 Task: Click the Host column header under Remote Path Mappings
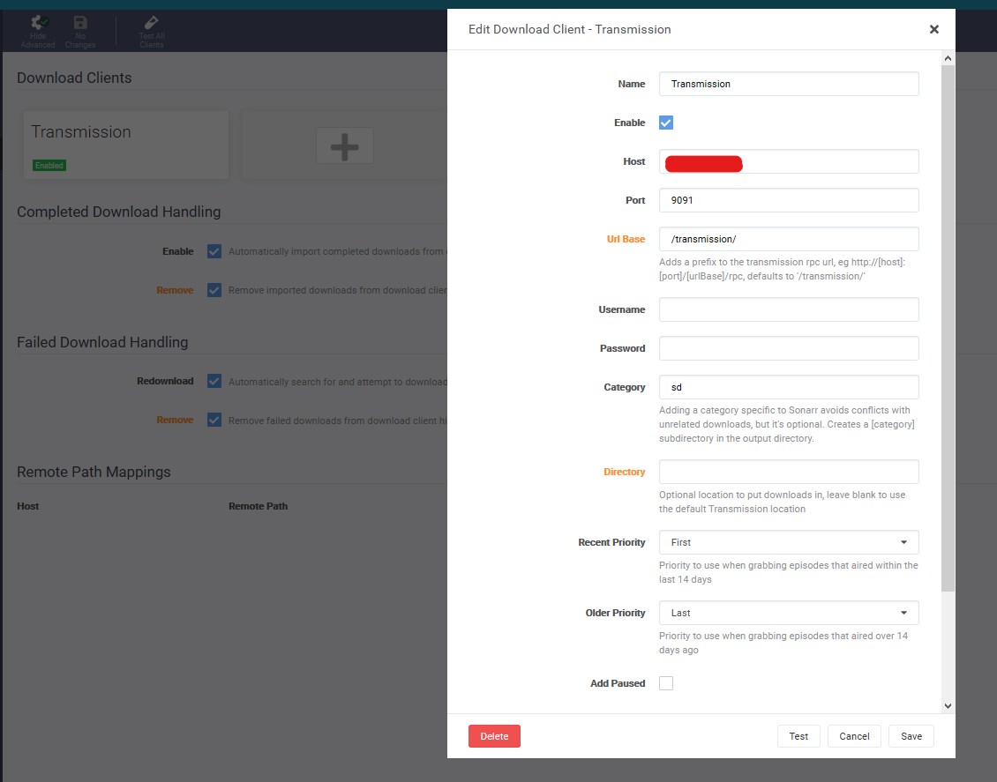[28, 506]
